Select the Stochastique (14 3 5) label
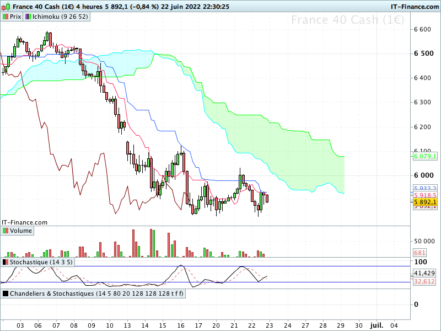Image resolution: width=441 pixels, height=331 pixels. (x=41, y=262)
